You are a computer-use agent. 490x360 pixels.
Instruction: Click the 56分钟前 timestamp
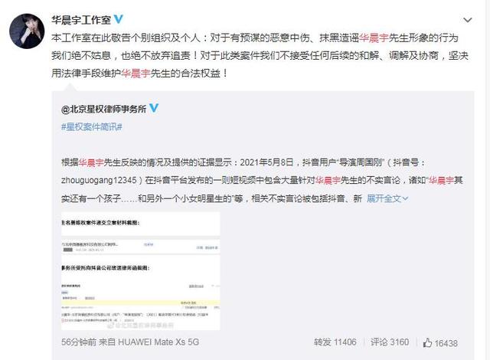tap(79, 342)
